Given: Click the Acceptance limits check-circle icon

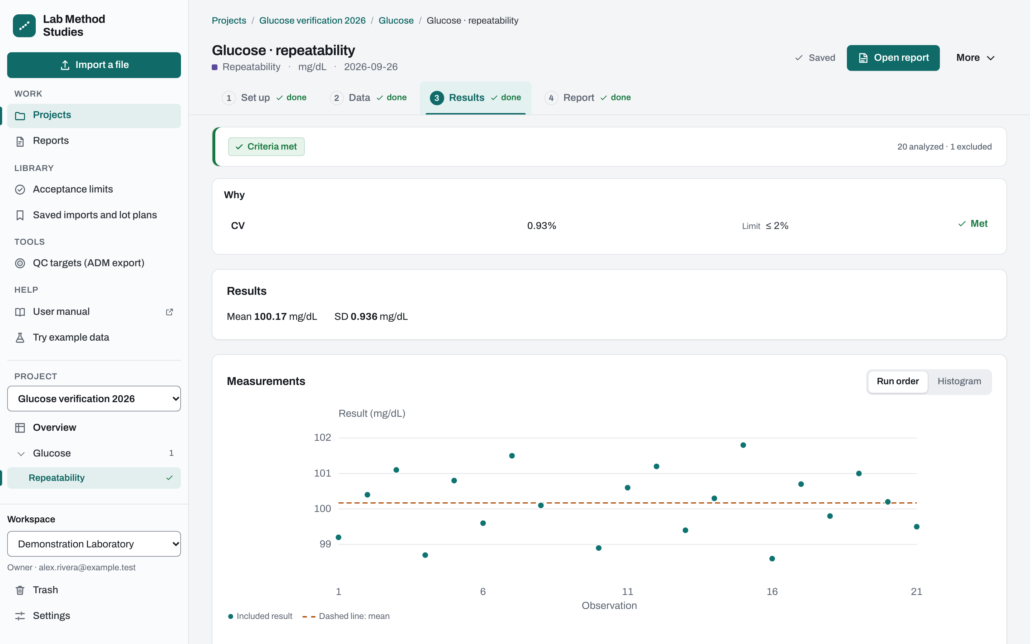Looking at the screenshot, I should (x=20, y=190).
